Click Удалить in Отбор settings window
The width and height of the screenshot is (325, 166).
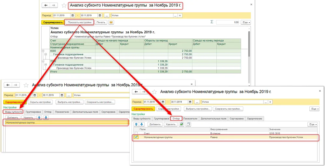[x=170, y=124]
